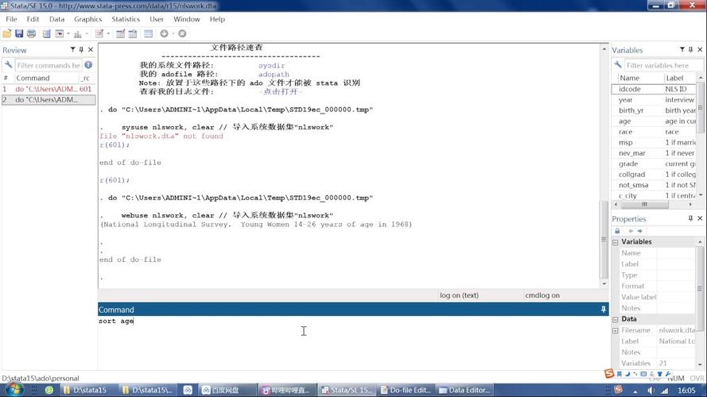The height and width of the screenshot is (397, 707).
Task: Click the previous variable arrow in Properties
Action: (631, 231)
